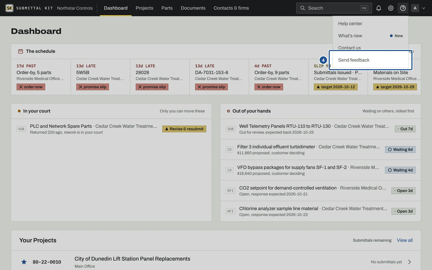Expand the account menu chevron
This screenshot has width=432, height=270.
pyautogui.click(x=424, y=8)
